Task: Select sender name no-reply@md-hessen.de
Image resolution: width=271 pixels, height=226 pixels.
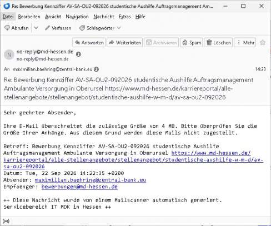Action: [45, 52]
